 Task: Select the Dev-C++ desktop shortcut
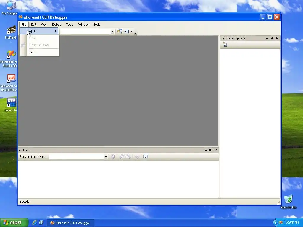[11, 105]
